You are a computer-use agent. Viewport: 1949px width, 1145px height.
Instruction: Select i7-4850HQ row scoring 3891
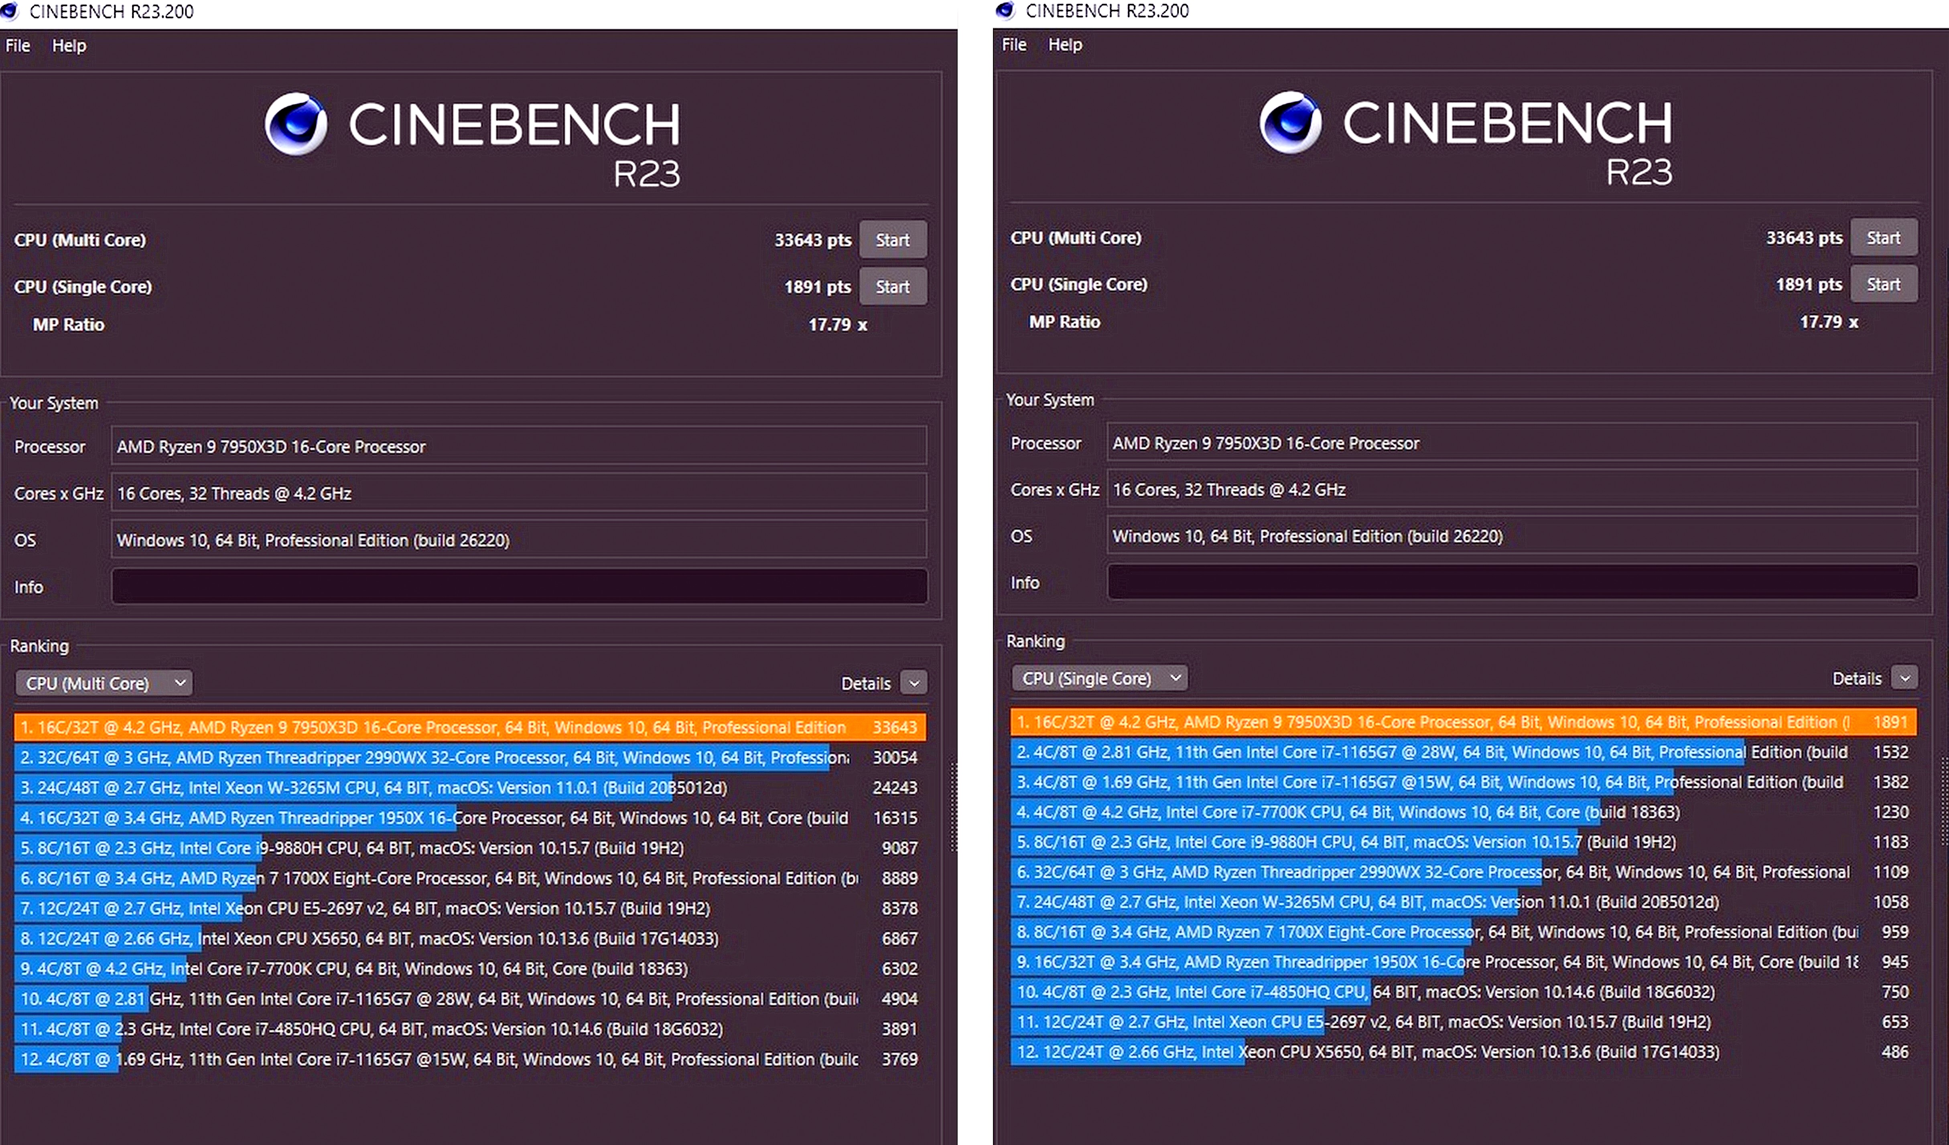pyautogui.click(x=469, y=1028)
